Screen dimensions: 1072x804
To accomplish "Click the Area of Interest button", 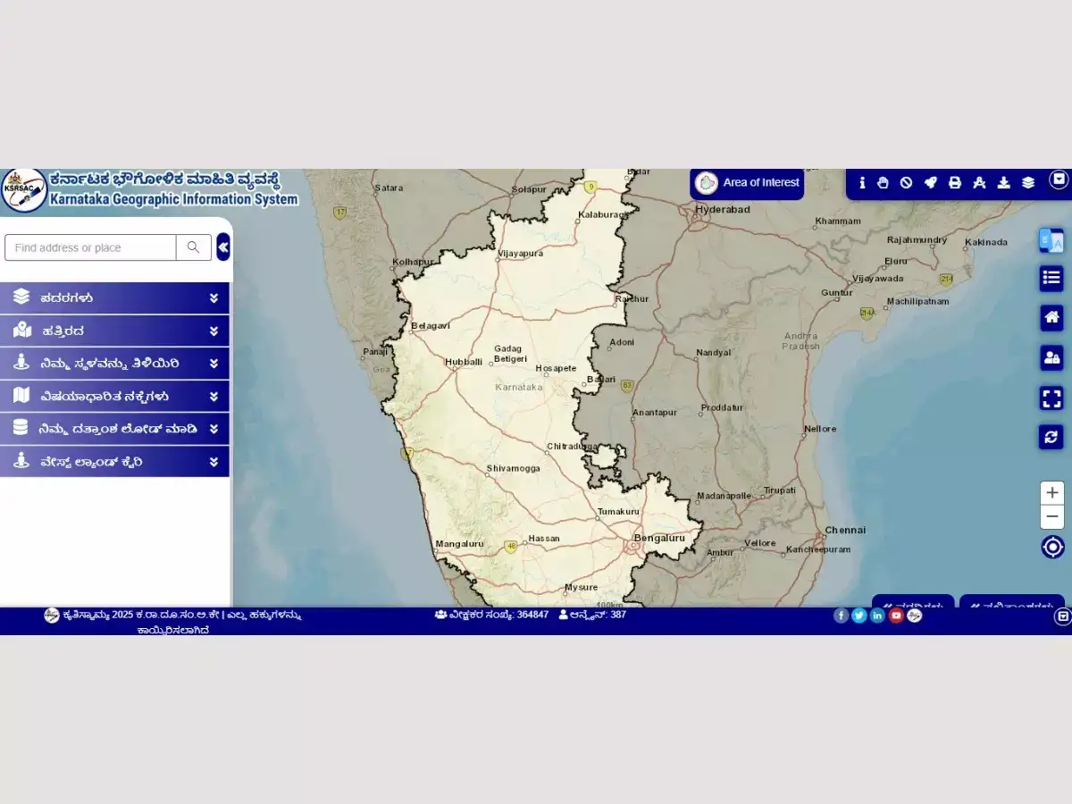I will click(x=747, y=183).
